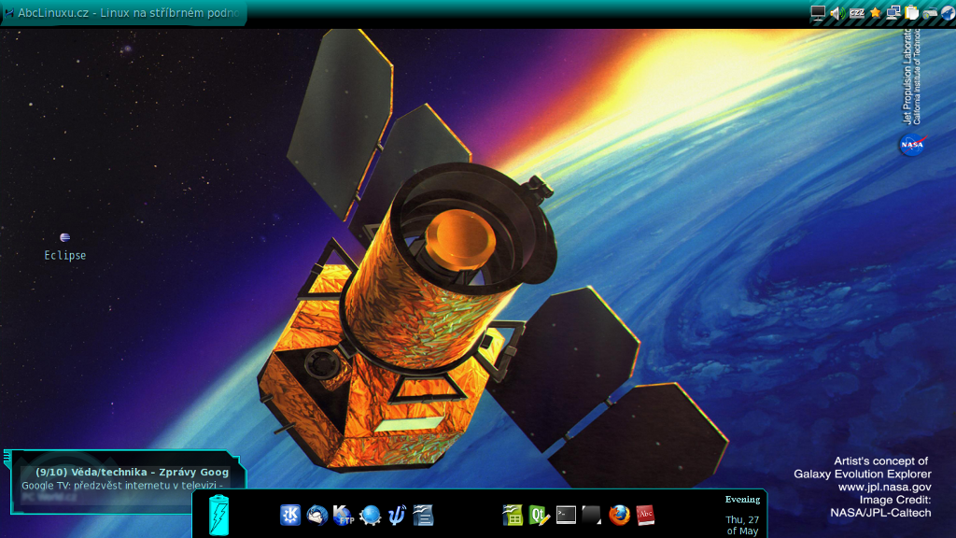Image resolution: width=956 pixels, height=538 pixels.
Task: Open OpenOffice Calc spreadsheet from the dock
Action: 513,516
